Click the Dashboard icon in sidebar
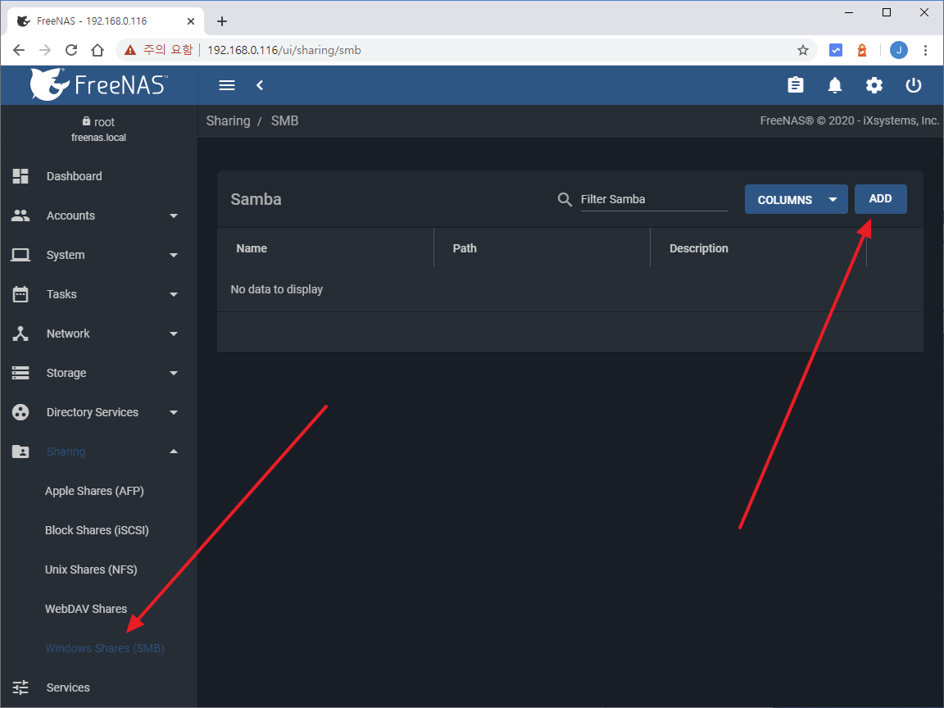 (x=20, y=176)
